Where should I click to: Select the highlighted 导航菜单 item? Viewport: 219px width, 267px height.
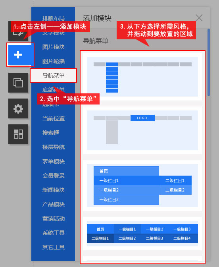pos(54,75)
